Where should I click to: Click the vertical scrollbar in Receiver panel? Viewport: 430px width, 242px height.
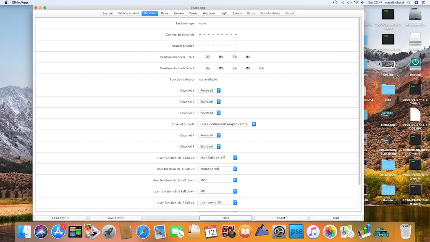[x=359, y=101]
